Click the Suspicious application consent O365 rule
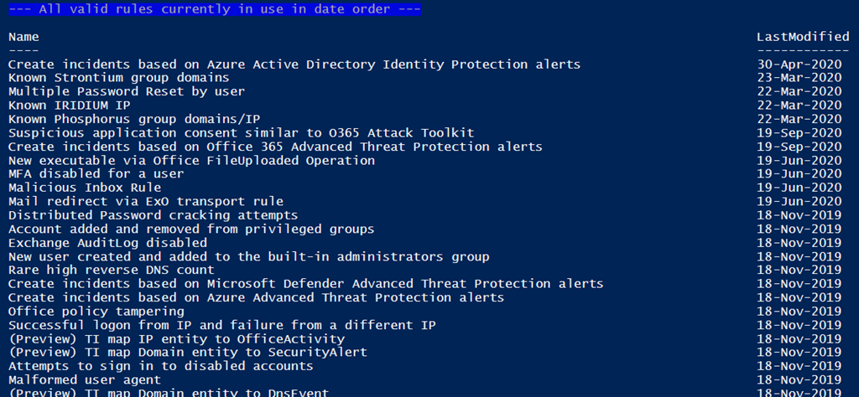 (241, 132)
